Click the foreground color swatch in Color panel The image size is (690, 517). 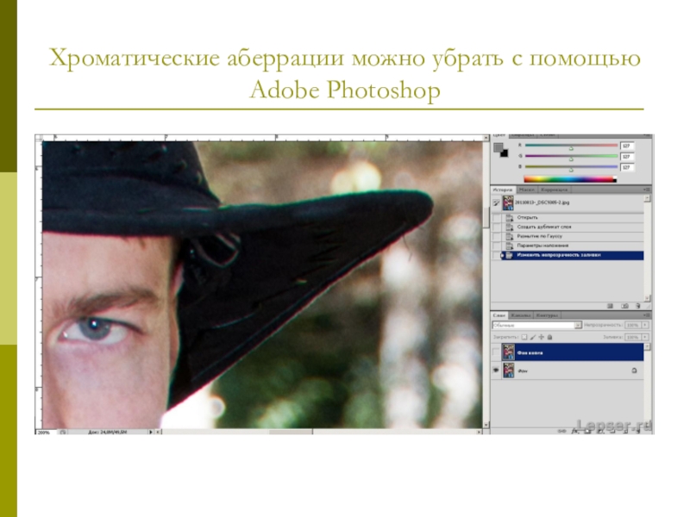click(x=498, y=148)
